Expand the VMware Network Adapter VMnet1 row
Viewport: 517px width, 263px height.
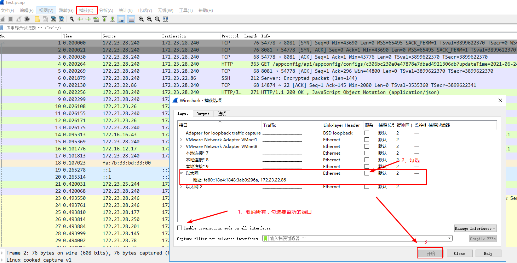tap(181, 140)
